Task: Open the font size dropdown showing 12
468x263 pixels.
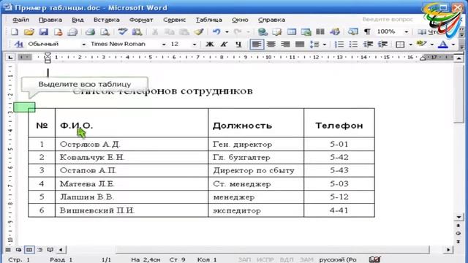Action: (195, 44)
